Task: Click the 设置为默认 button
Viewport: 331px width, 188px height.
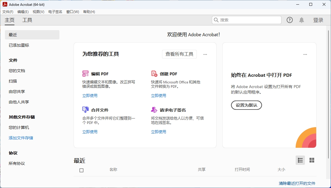Action: click(x=246, y=105)
